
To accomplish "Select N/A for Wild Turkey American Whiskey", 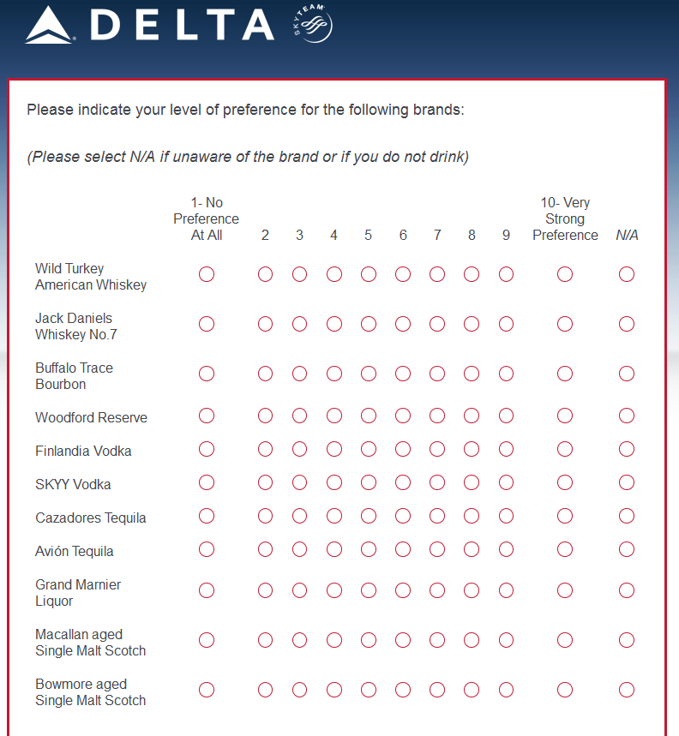I will (x=627, y=274).
